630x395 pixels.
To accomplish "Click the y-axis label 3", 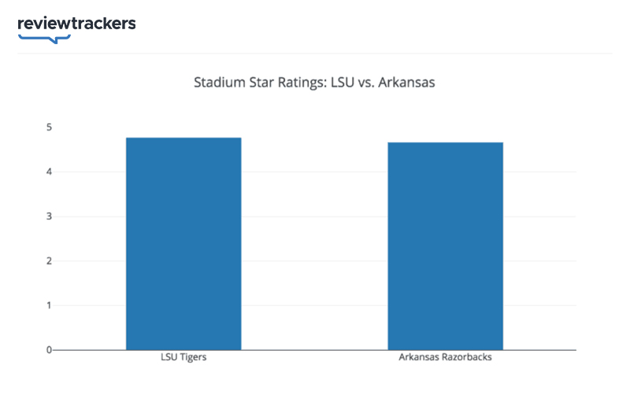I will coord(49,216).
